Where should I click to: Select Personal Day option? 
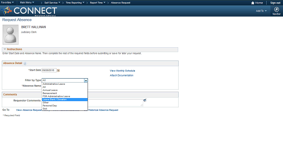(x=65, y=106)
